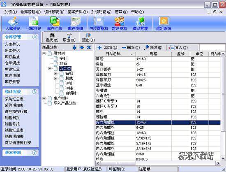Select row 尖嘴钳
This screenshot has height=172, width=226.
click(x=158, y=91)
